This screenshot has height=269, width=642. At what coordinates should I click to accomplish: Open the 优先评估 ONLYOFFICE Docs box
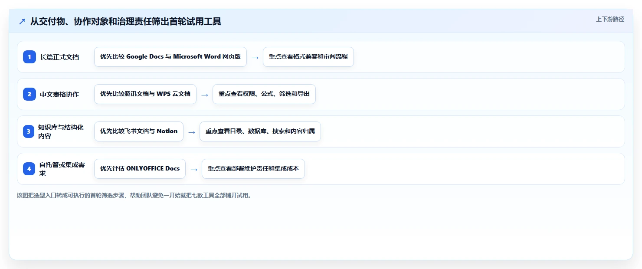[140, 169]
